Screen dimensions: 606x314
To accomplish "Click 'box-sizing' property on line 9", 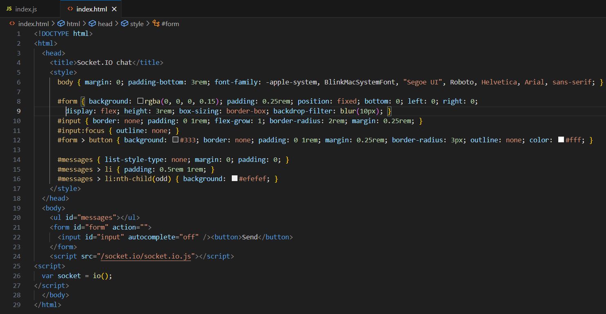I will click(x=199, y=111).
